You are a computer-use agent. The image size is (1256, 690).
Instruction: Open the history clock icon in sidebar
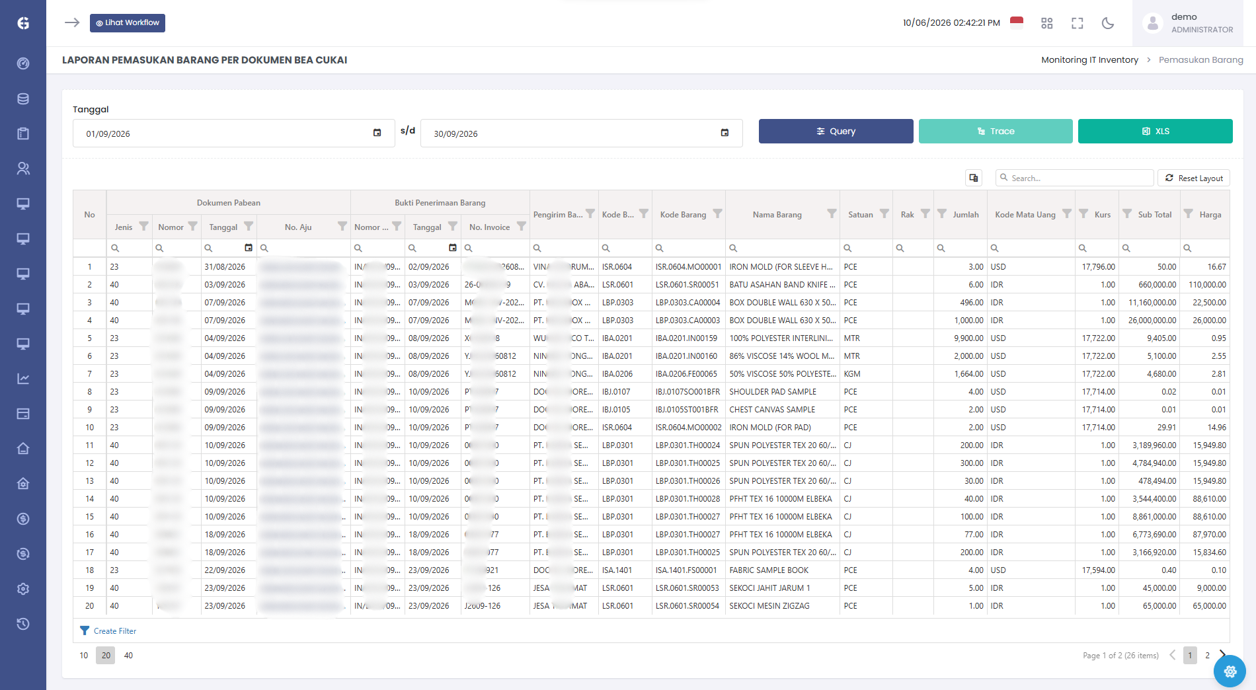click(23, 624)
